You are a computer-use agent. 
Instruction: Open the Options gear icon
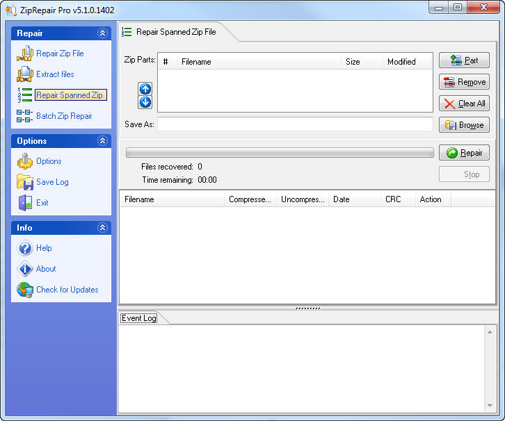click(x=25, y=161)
